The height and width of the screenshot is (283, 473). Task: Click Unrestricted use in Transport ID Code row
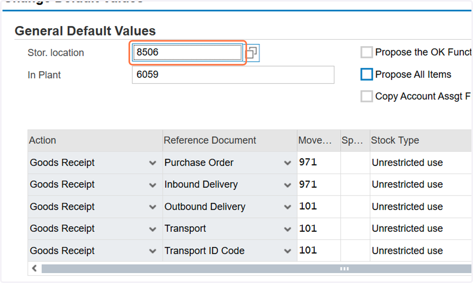407,251
